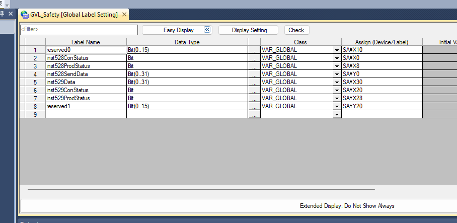Screen dimensions: 457x223
Task: Toggle pin on the left docked panel
Action: [2, 14]
